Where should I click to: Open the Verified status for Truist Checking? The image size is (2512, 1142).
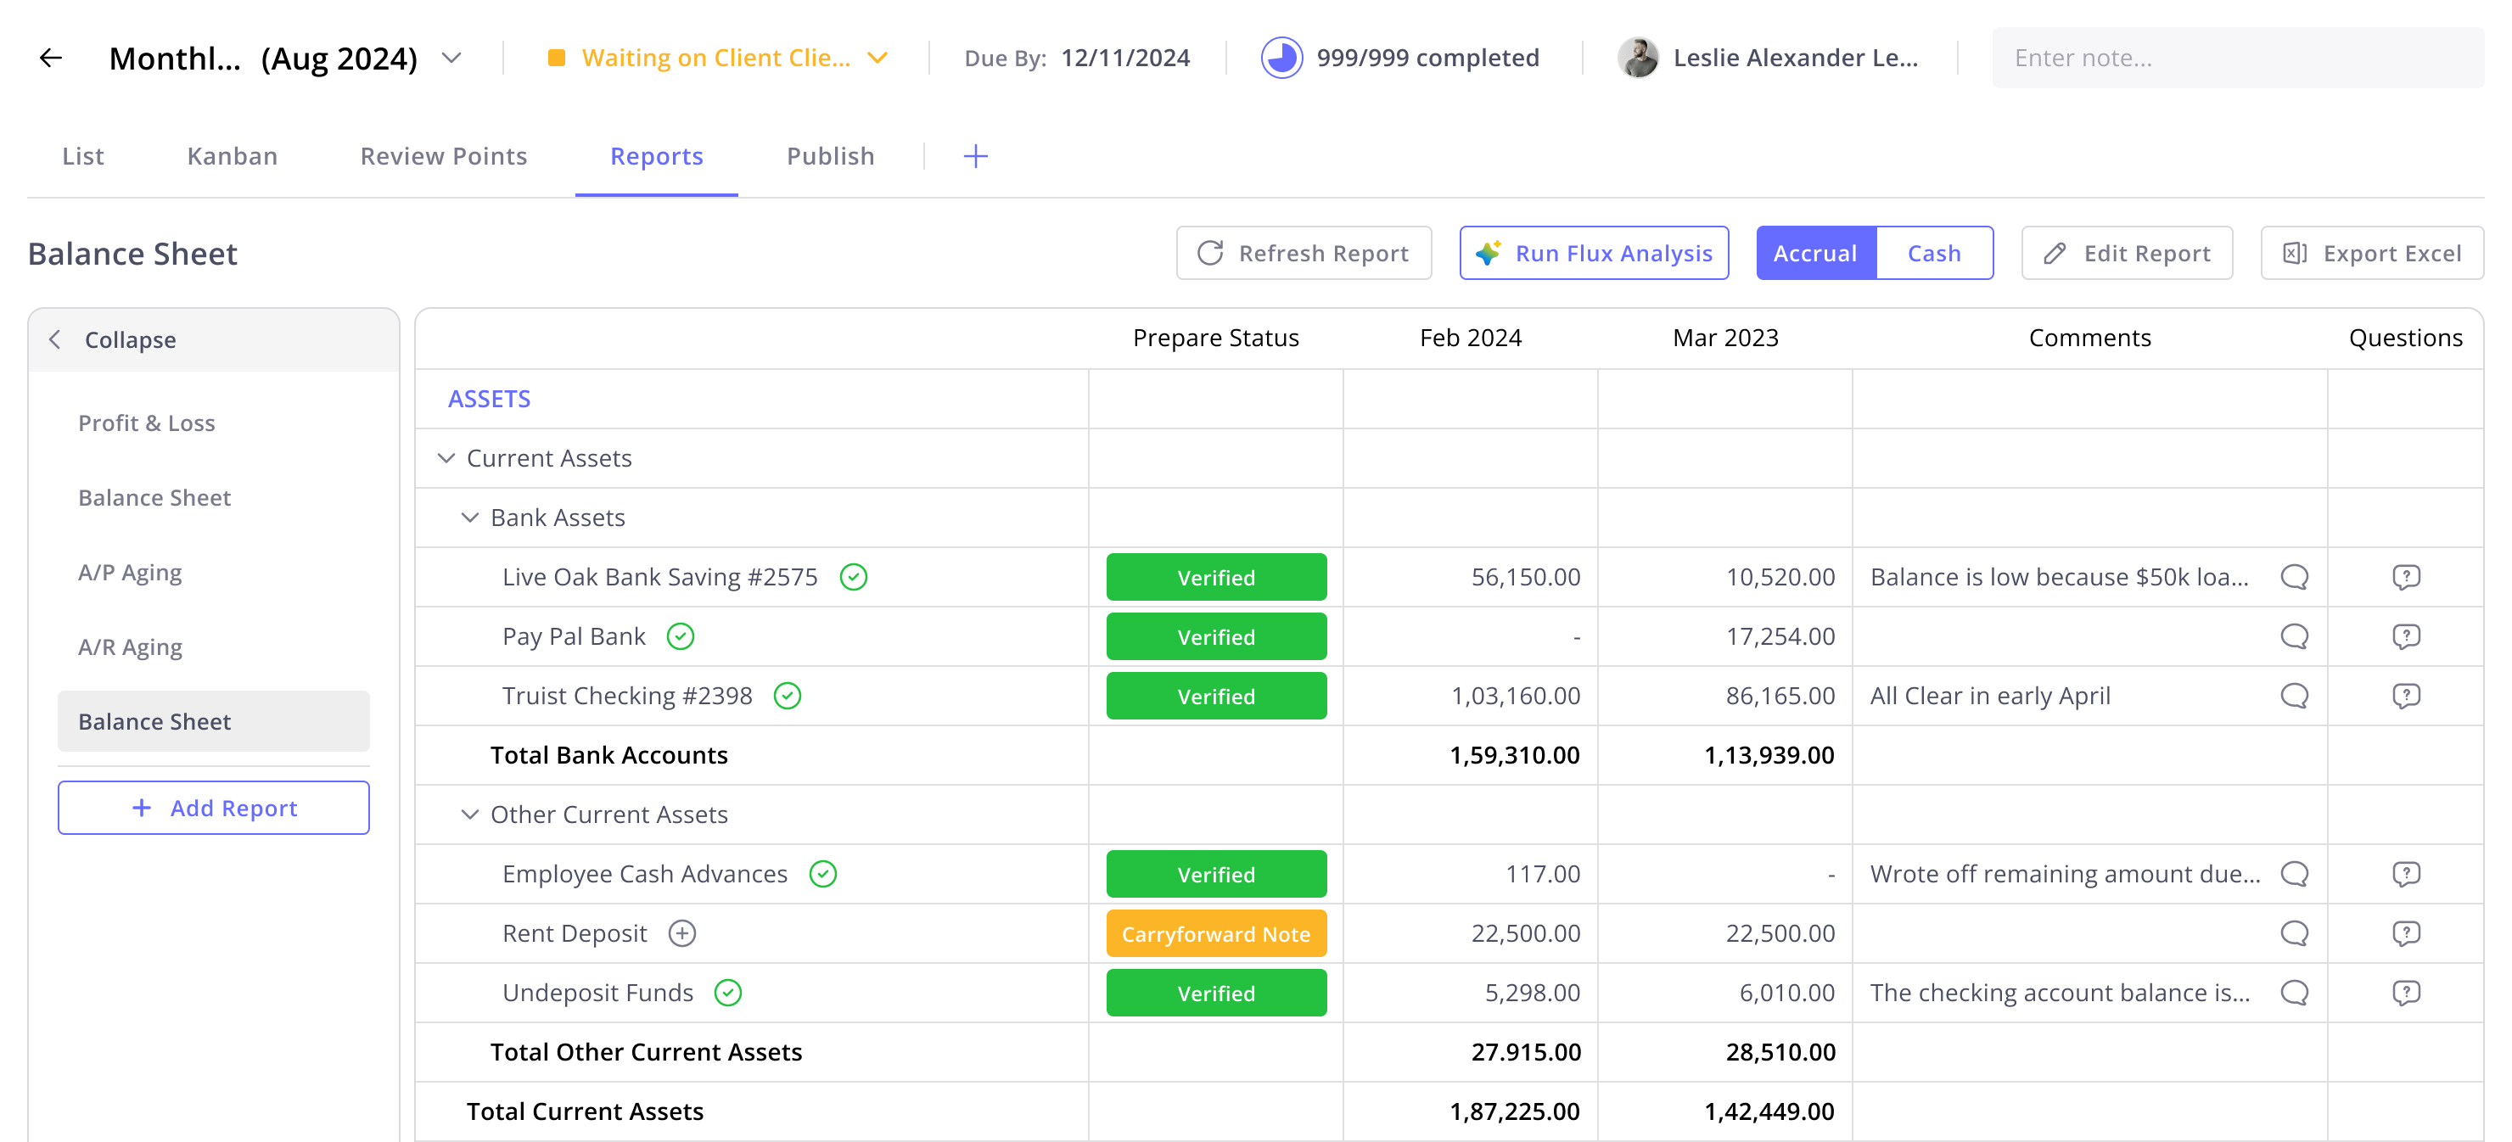click(1216, 697)
